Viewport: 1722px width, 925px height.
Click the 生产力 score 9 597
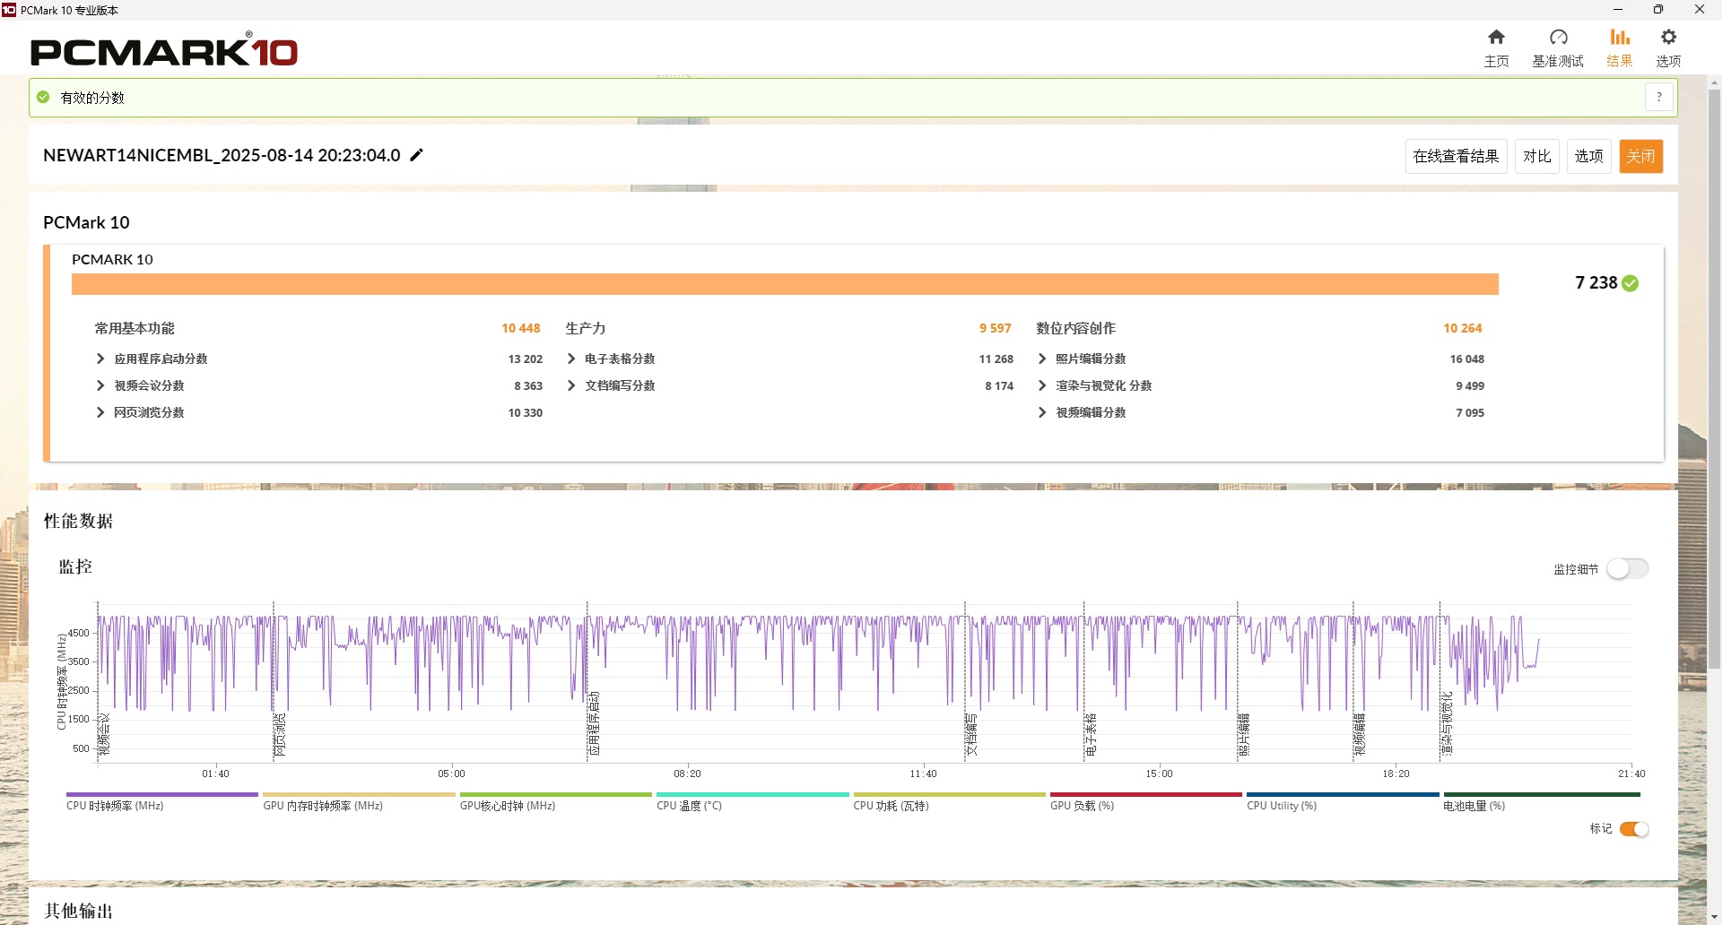click(x=996, y=328)
